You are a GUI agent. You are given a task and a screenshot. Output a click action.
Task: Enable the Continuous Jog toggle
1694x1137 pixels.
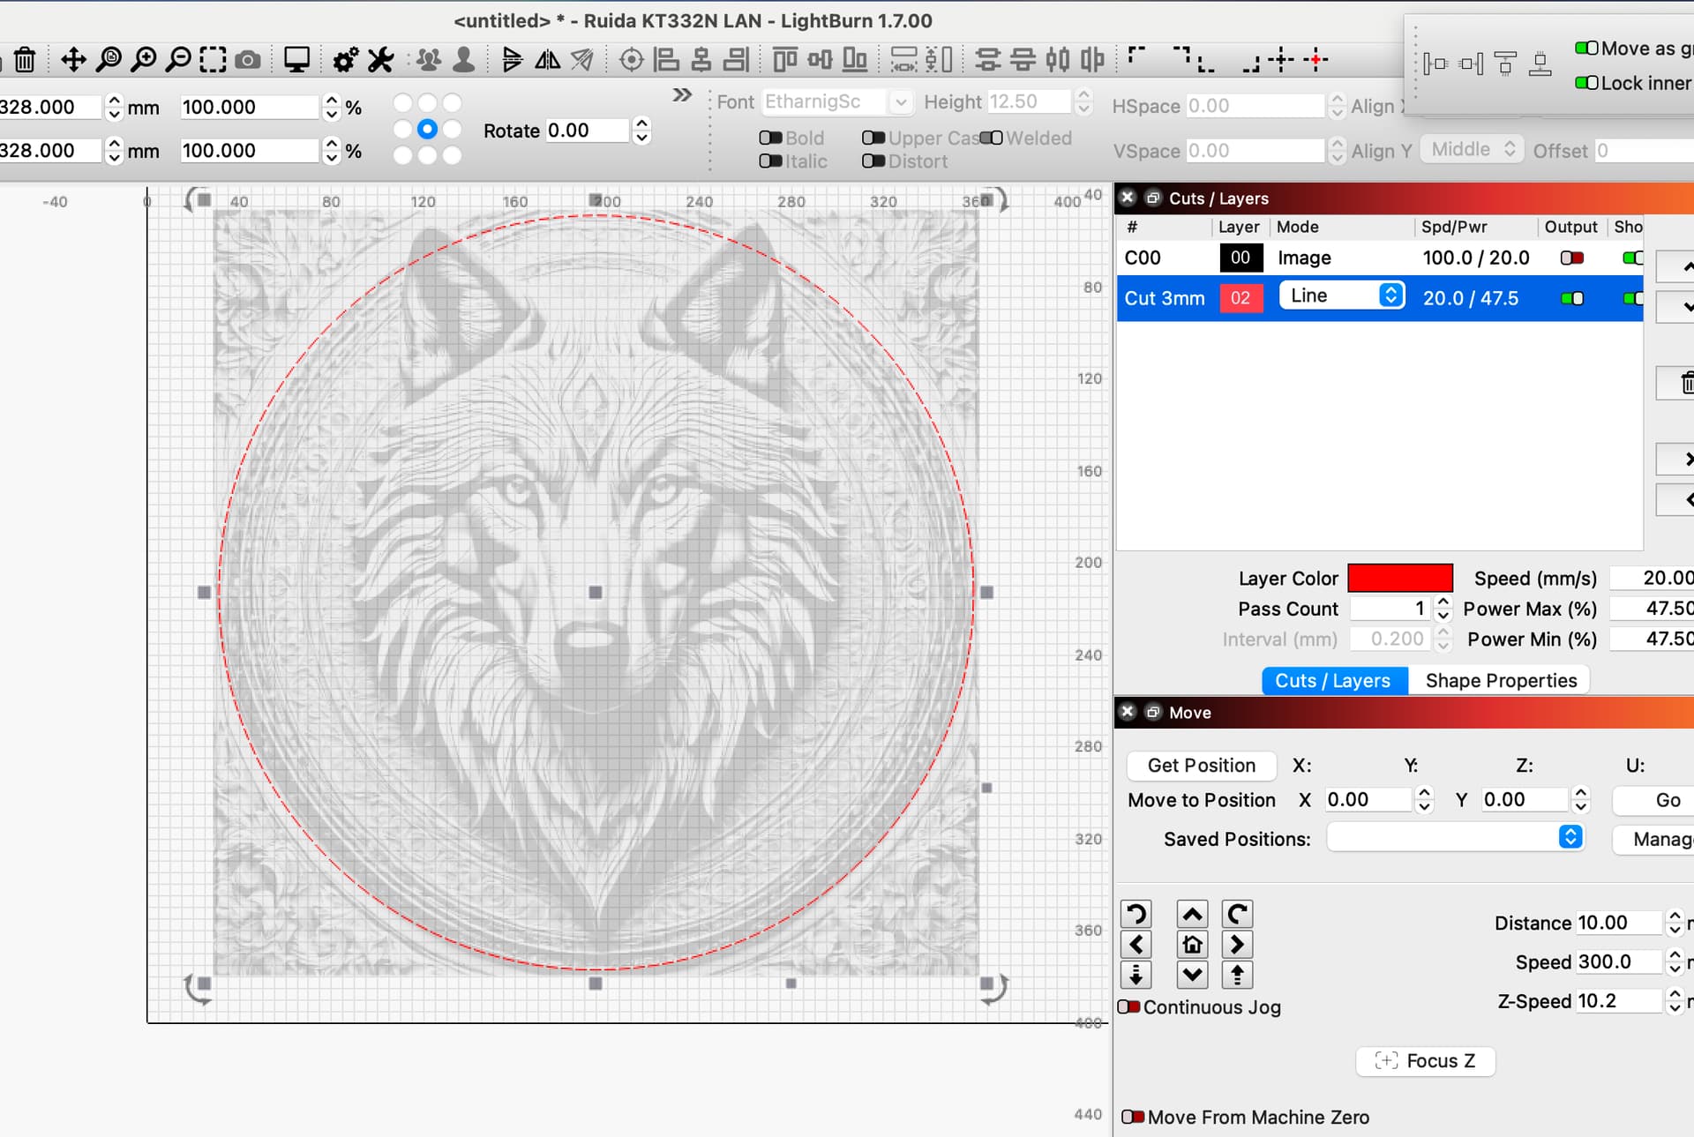point(1128,1006)
